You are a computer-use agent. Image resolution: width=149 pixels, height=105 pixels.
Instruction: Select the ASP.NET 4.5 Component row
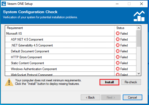(71, 39)
